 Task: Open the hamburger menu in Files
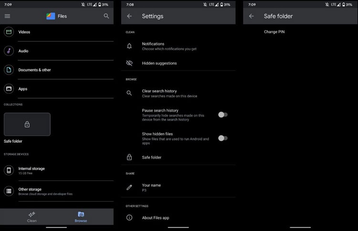(x=7, y=16)
